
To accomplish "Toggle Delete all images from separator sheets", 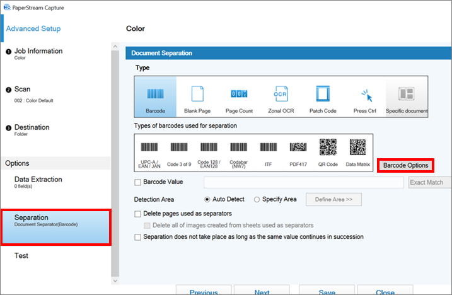I will pyautogui.click(x=147, y=225).
